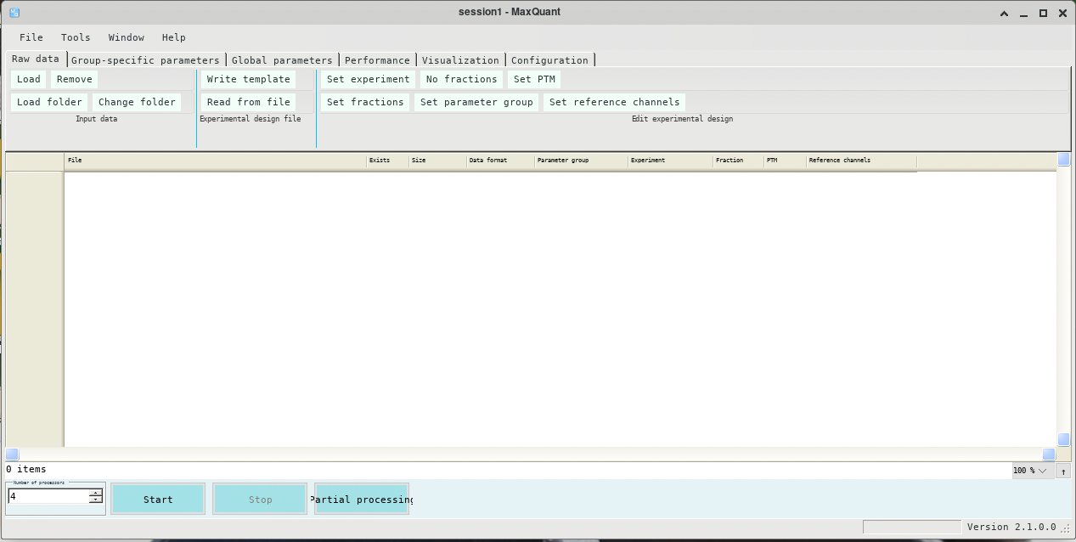Click the Remove button
This screenshot has width=1076, height=542.
75,79
